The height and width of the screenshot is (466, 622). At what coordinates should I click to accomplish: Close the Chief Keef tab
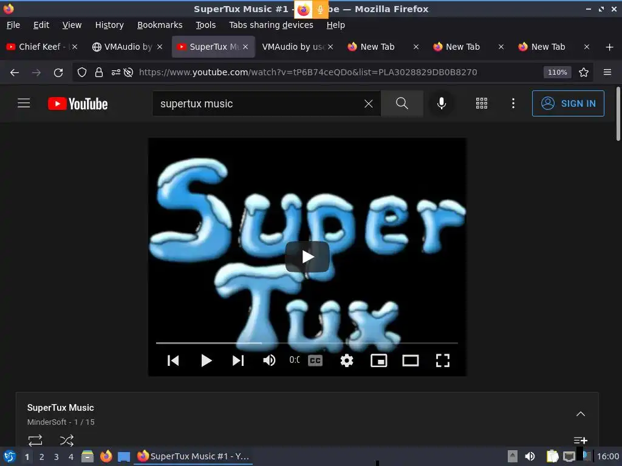(x=75, y=47)
